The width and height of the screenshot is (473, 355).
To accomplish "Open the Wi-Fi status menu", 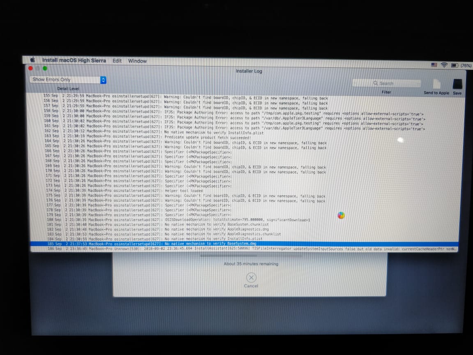I will click(444, 65).
